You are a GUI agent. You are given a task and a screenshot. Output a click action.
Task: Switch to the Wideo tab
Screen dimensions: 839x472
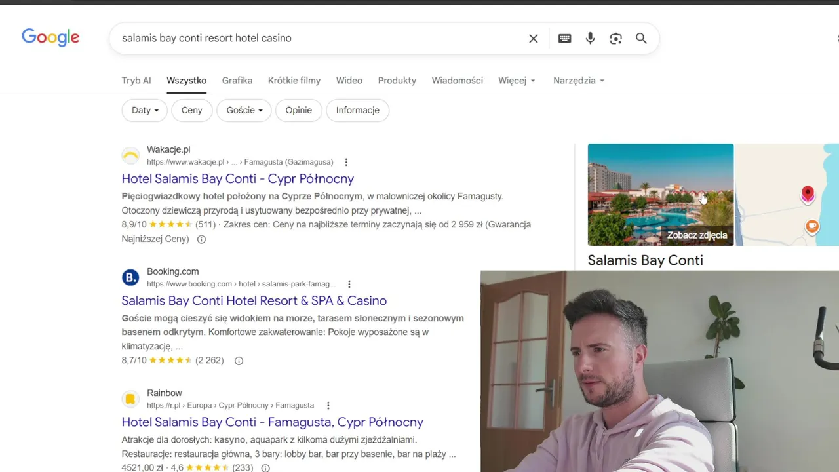[x=349, y=81]
